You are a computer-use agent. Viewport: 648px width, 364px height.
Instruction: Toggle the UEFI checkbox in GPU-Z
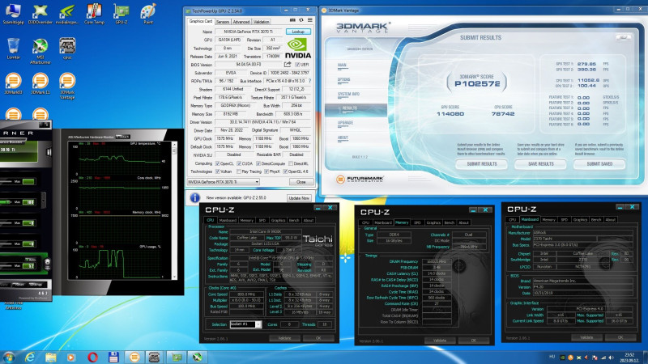pos(297,65)
